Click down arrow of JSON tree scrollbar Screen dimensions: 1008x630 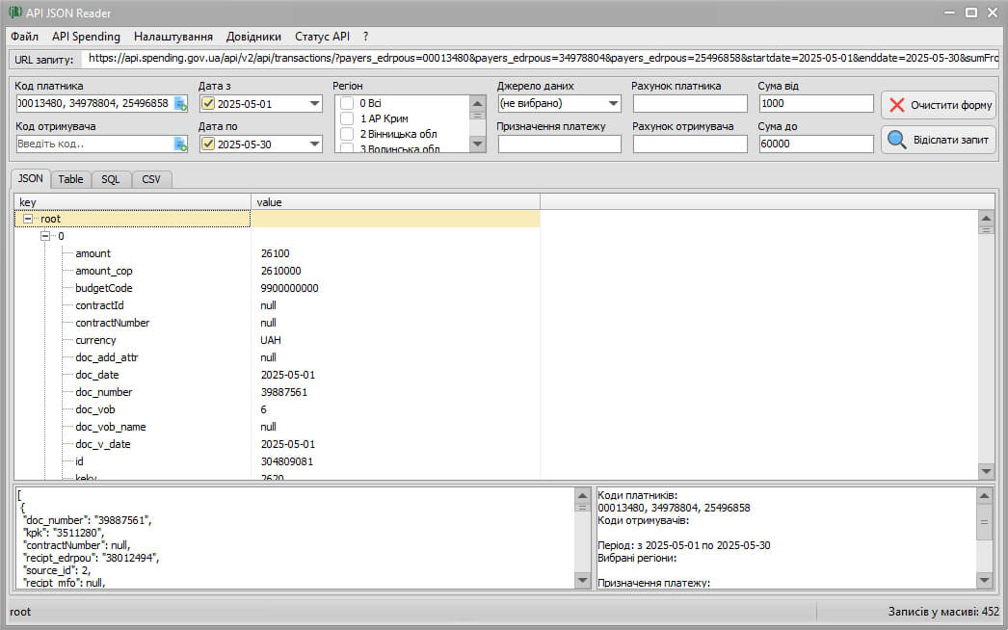coord(986,471)
